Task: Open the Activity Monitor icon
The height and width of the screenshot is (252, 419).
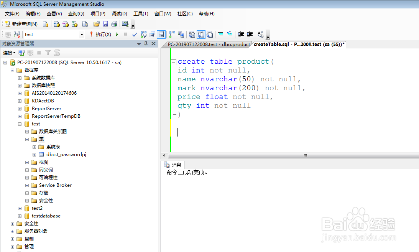Action: click(125, 24)
